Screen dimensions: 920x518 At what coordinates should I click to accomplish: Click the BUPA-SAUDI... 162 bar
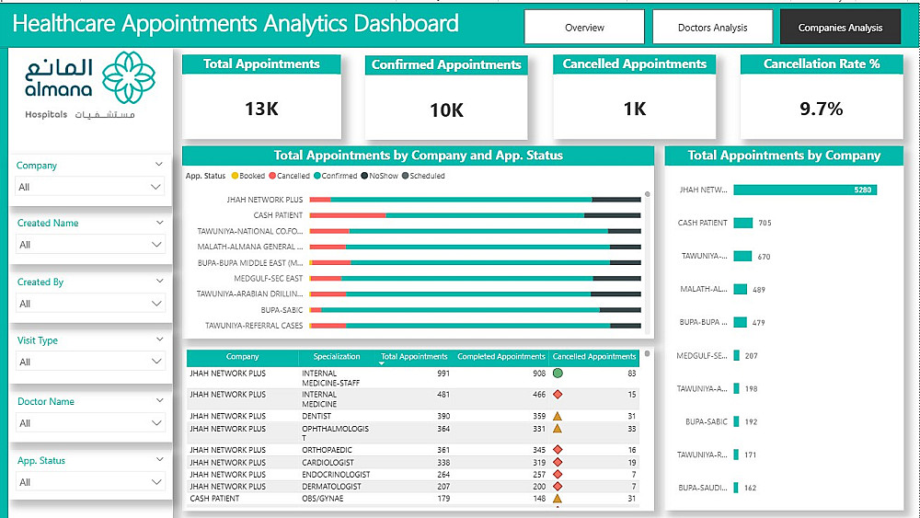point(736,488)
